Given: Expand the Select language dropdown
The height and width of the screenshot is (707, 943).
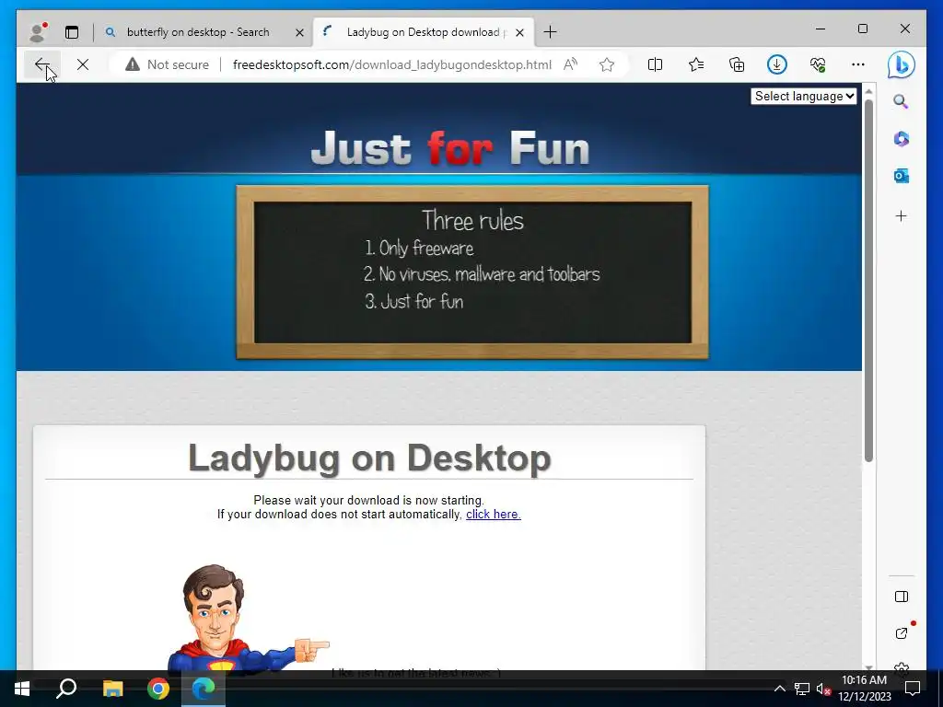Looking at the screenshot, I should click(803, 96).
